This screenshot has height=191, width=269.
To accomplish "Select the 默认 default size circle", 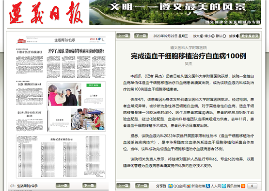I will coord(224,36).
